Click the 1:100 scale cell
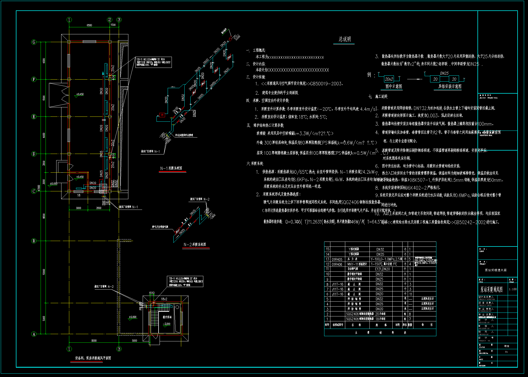 513,289
